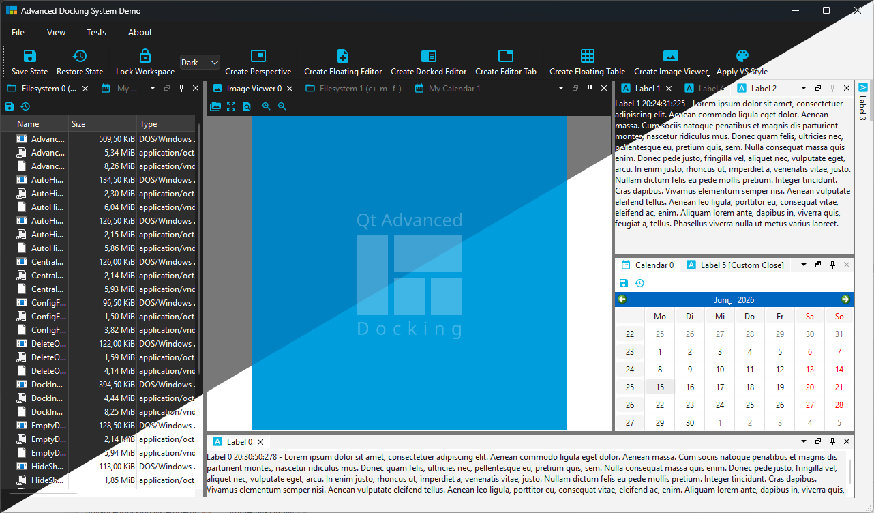Open the tab list dropdown of the Filesystem 0 area
874x513 pixels.
coord(153,88)
